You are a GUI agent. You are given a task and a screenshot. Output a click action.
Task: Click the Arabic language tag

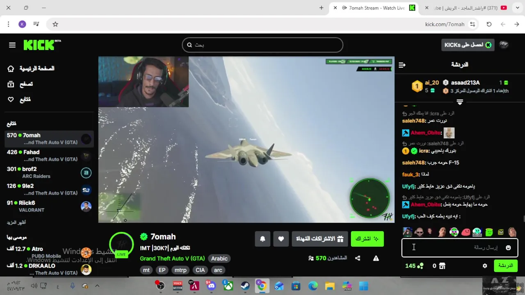coord(219,259)
